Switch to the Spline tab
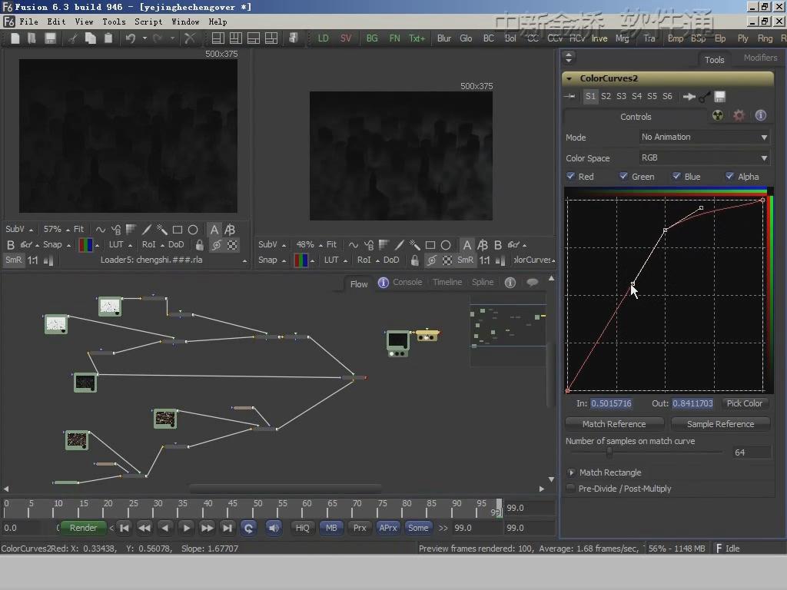The height and width of the screenshot is (590, 787). 483,283
